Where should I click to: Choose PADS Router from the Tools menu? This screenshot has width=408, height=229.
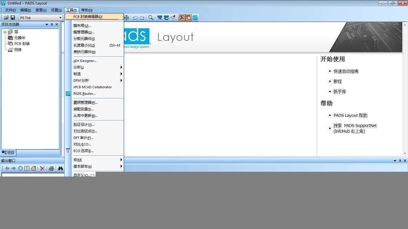(94, 94)
